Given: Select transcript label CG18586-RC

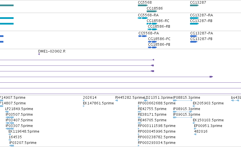Looking at the screenshot, I should click(x=158, y=21).
